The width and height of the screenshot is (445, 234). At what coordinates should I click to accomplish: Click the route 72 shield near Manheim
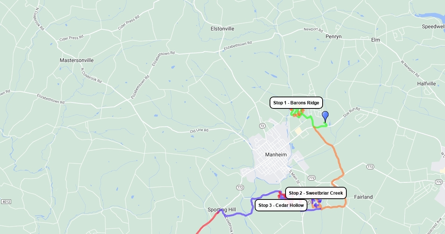(262, 126)
